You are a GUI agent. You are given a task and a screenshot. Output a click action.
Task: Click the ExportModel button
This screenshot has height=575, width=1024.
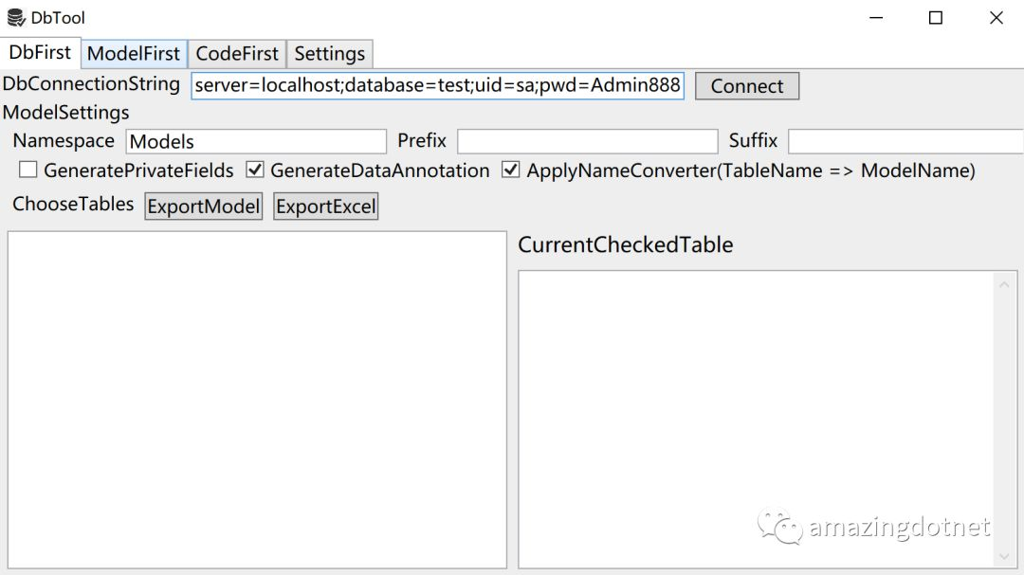(x=204, y=207)
